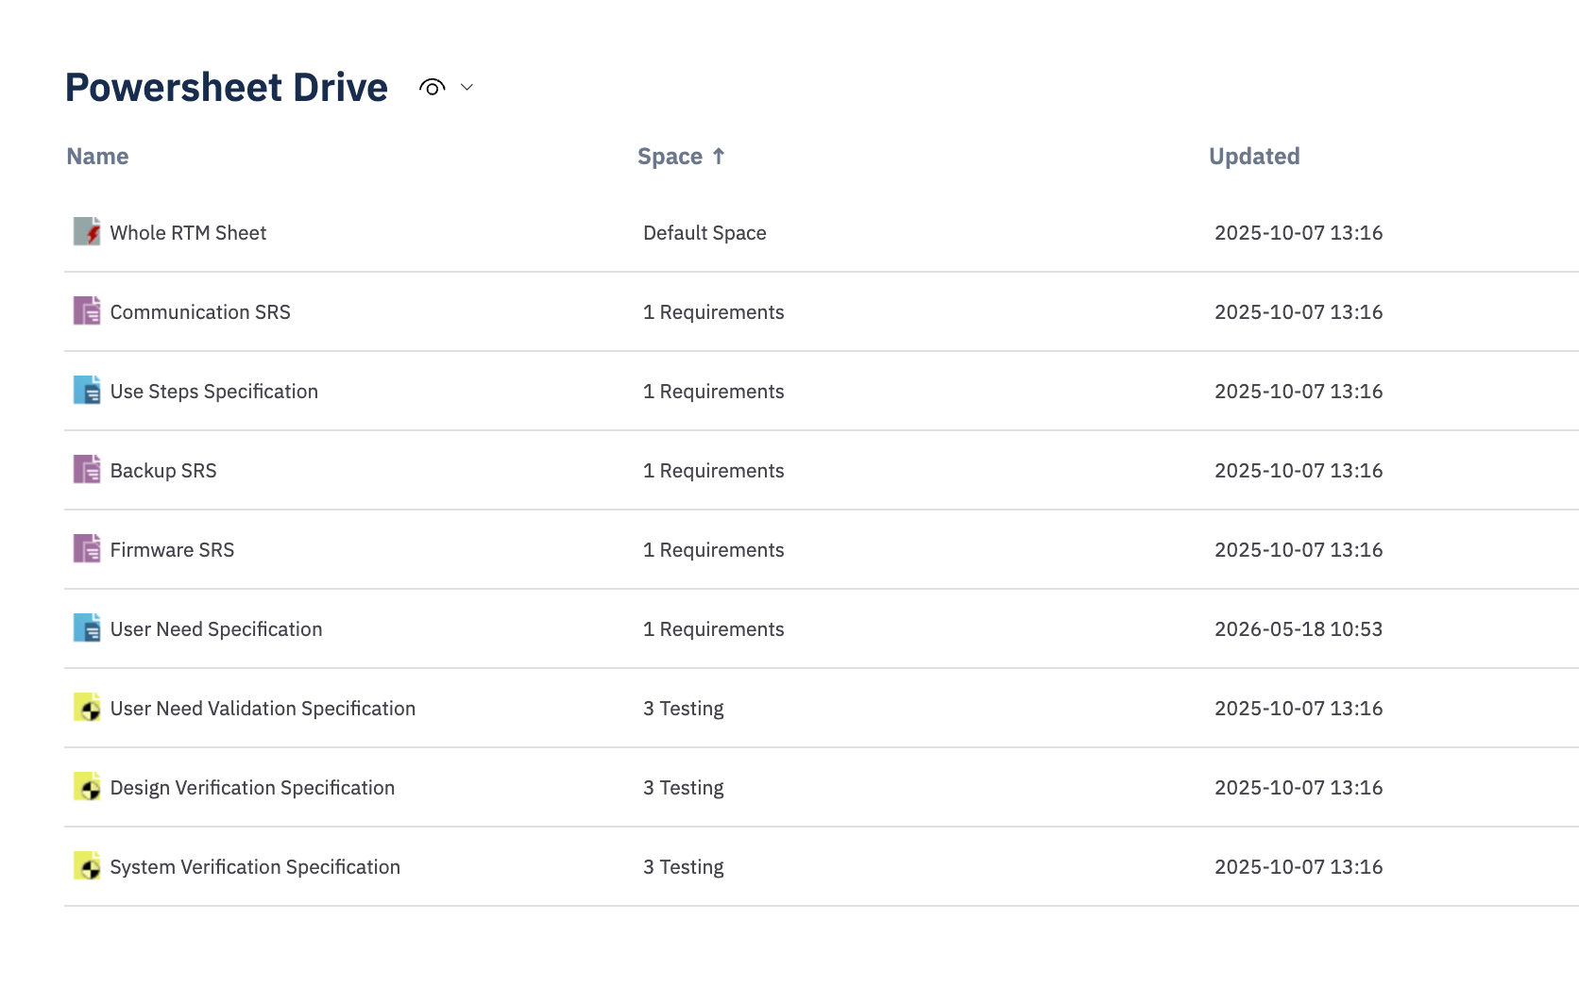Click updated date of Design Verification Specification
1579x987 pixels.
tap(1299, 788)
